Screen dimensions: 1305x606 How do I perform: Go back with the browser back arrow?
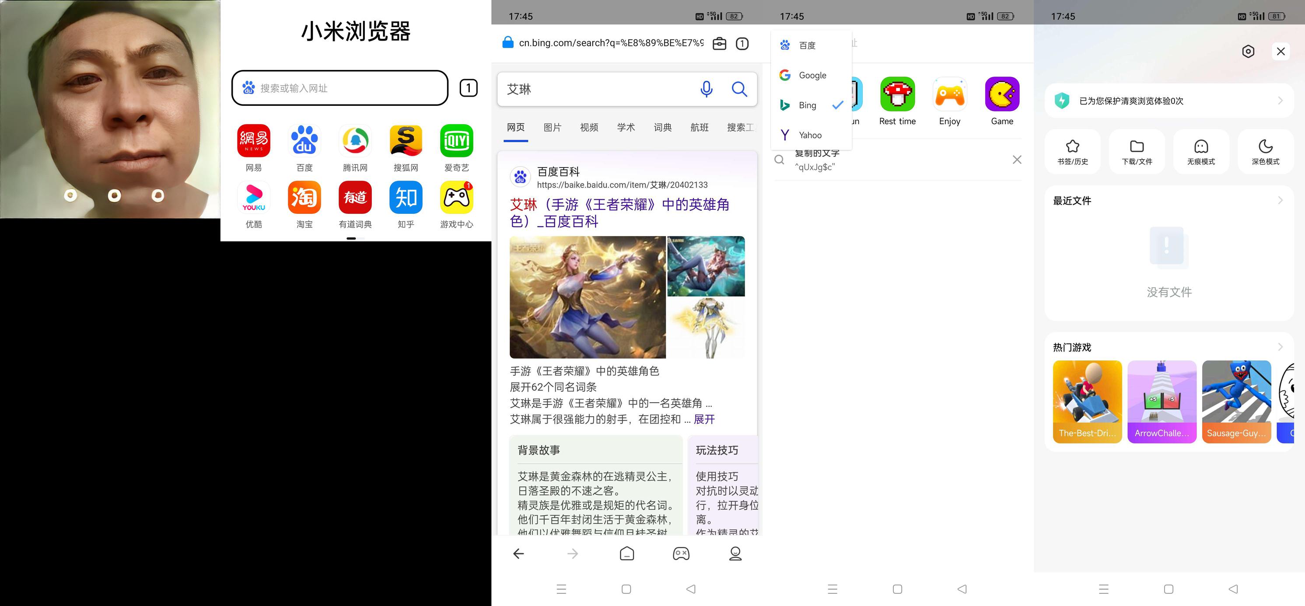click(518, 554)
